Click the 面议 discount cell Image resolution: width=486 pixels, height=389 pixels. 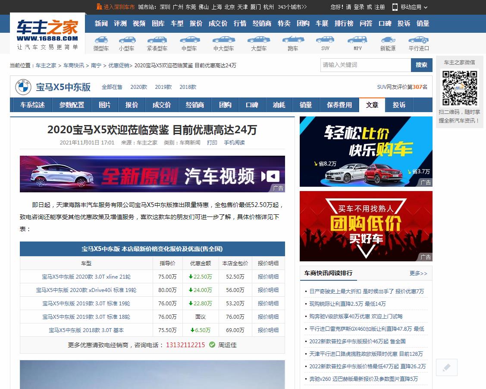tap(201, 317)
